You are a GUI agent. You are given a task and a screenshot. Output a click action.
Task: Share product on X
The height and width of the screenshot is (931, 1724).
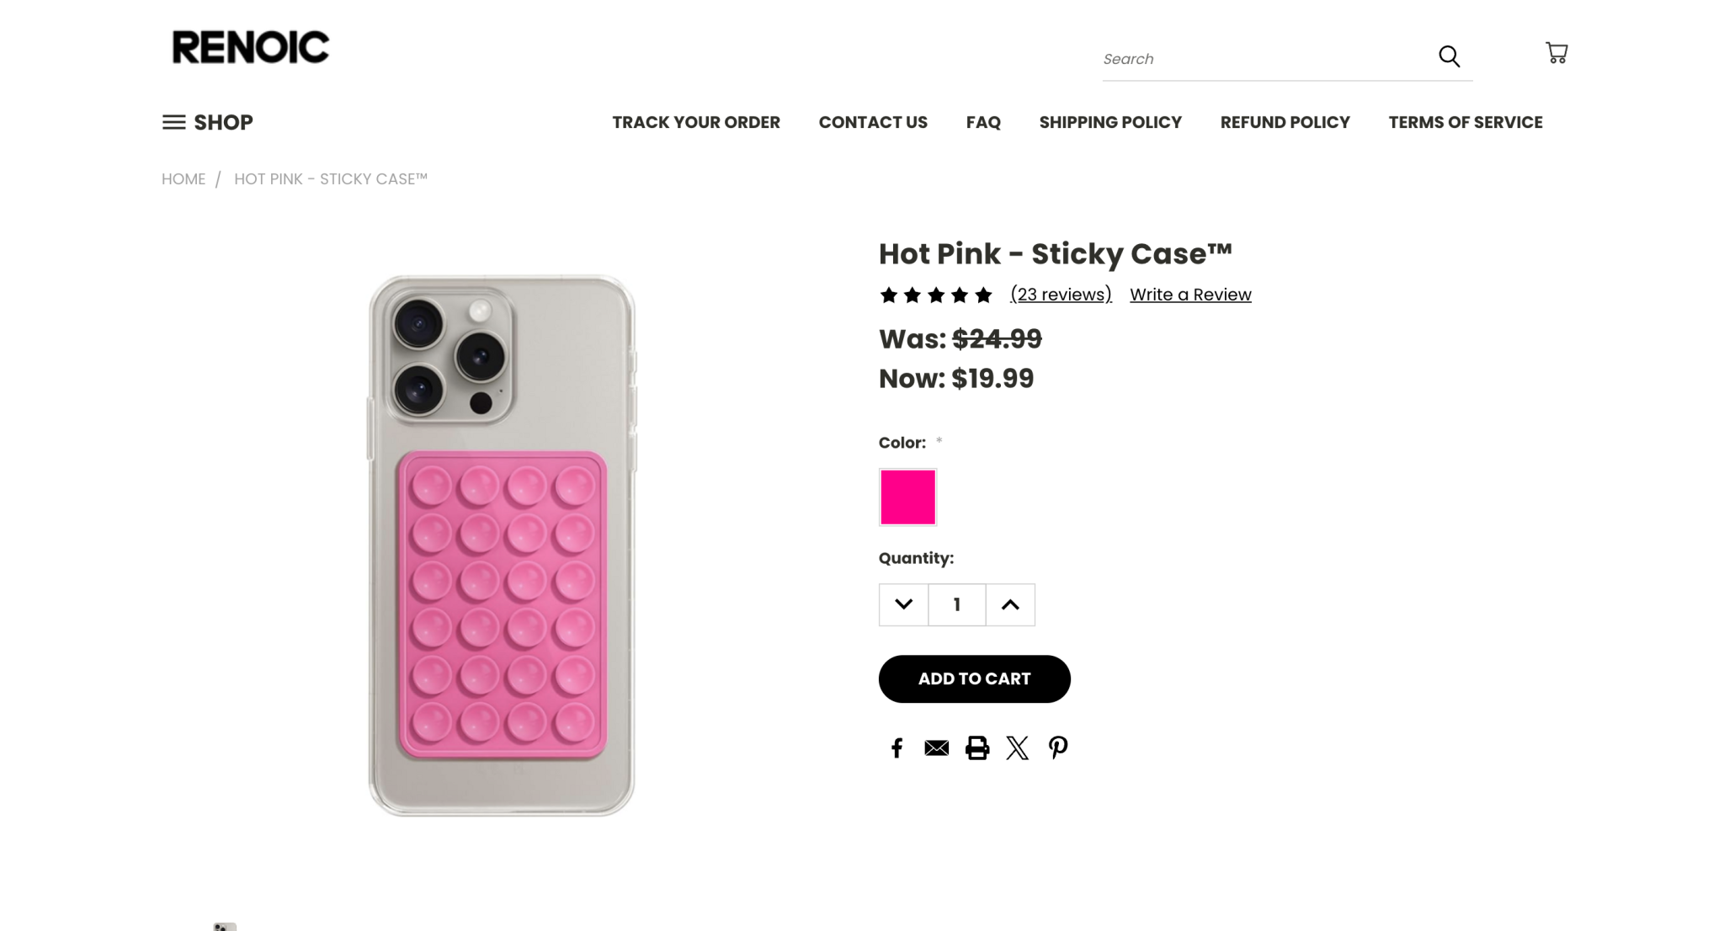coord(1017,747)
